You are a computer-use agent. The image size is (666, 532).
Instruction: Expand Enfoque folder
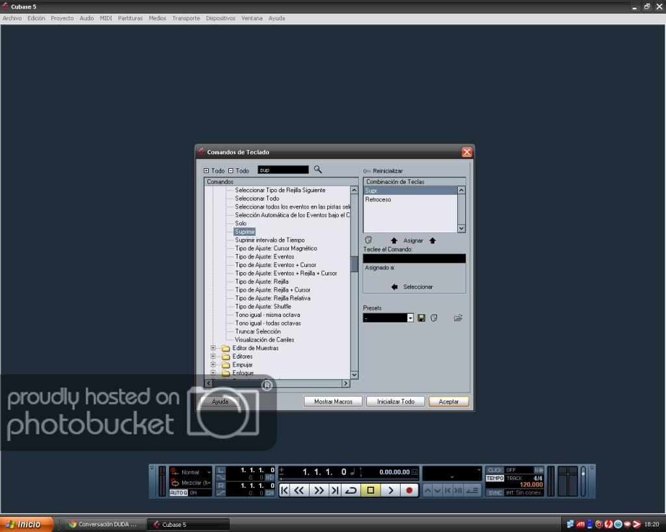[213, 373]
